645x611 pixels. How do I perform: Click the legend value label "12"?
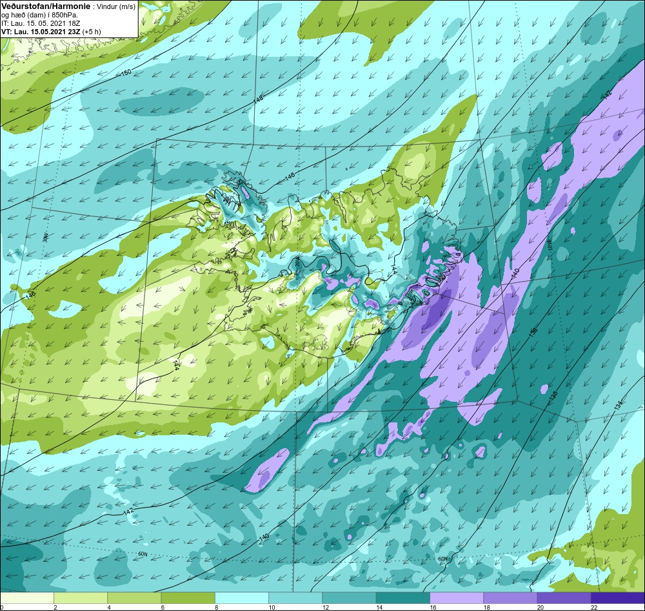[325, 607]
